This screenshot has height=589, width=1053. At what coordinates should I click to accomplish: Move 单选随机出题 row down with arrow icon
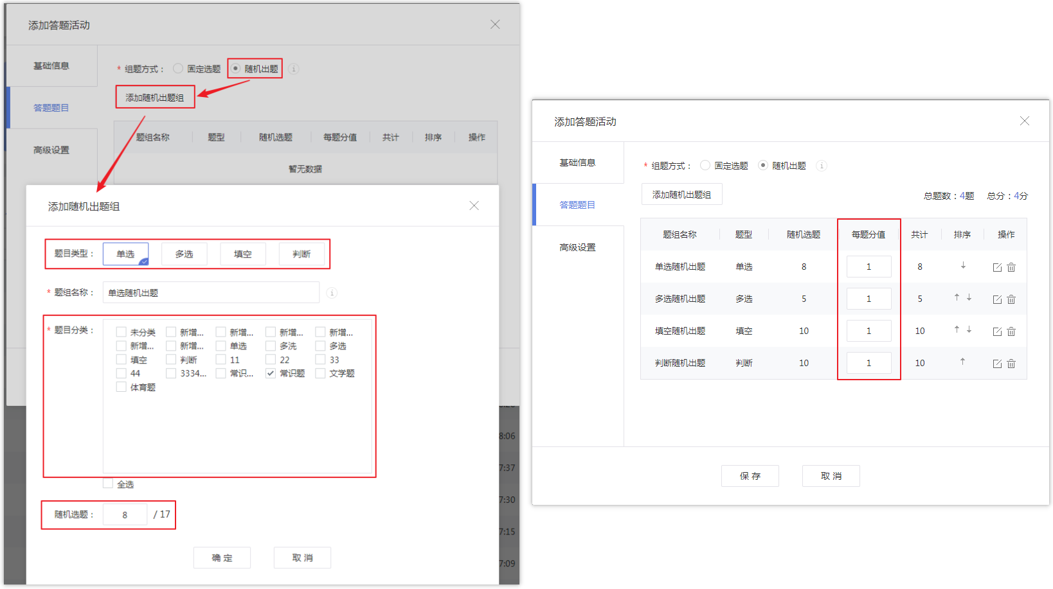coord(963,266)
